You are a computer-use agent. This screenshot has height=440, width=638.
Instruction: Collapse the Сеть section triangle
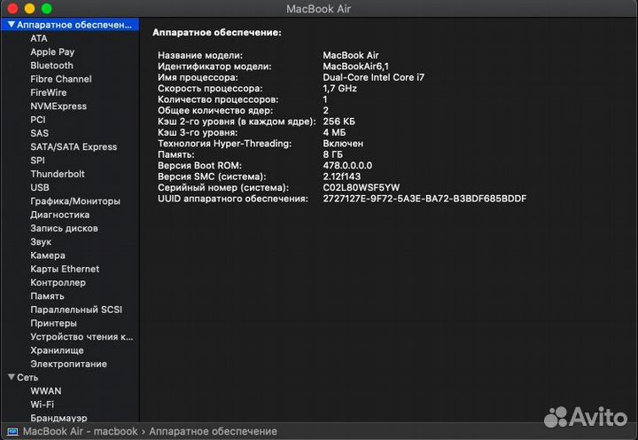point(12,377)
